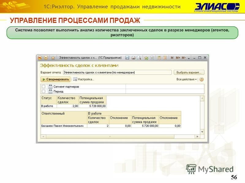Click the print icon
Viewport: 245px width, 183px height.
tap(133, 58)
